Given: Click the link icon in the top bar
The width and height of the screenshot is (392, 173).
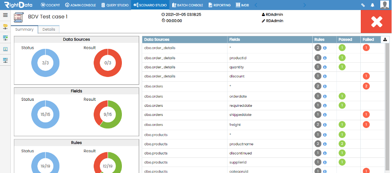Looking at the screenshot, I should 363,5.
